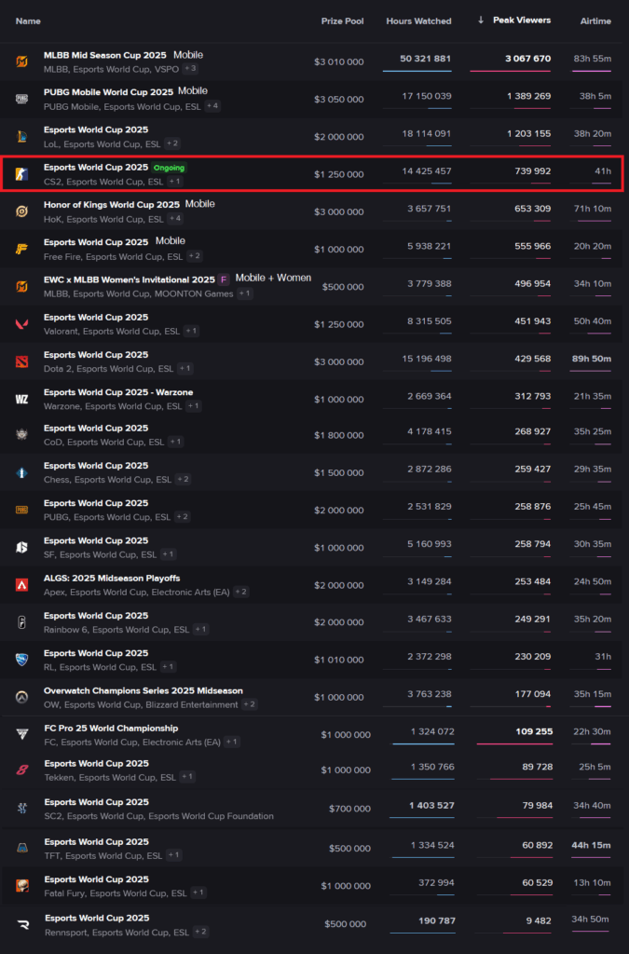Click the Overwatch logo icon
Viewport: 629px width, 954px height.
coord(22,697)
